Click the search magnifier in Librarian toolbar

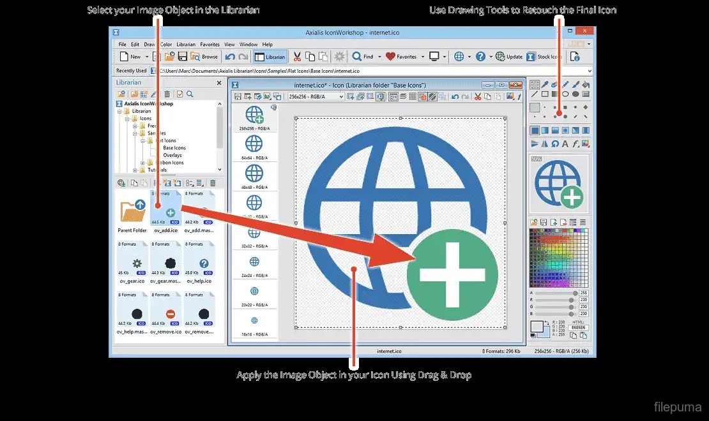pyautogui.click(x=190, y=94)
